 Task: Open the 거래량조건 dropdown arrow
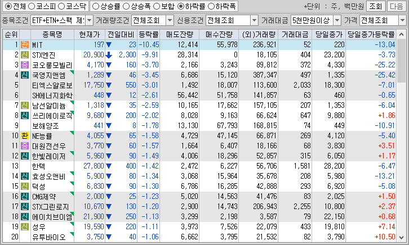pyautogui.click(x=170, y=20)
